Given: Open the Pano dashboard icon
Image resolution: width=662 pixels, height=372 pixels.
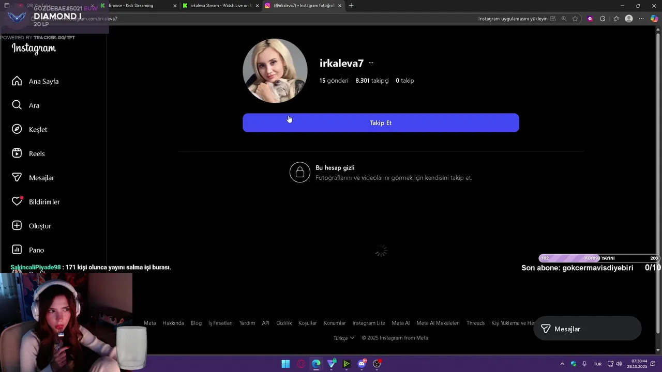Looking at the screenshot, I should click(17, 250).
